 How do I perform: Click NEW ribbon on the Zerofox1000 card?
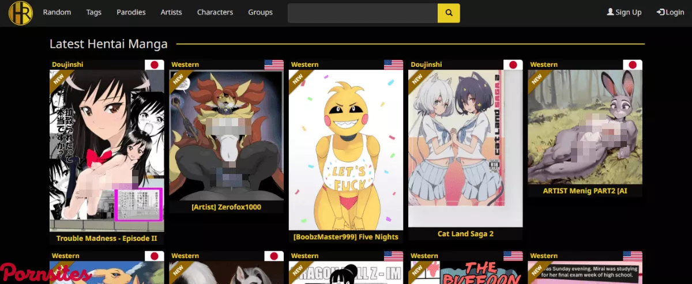pyautogui.click(x=178, y=80)
